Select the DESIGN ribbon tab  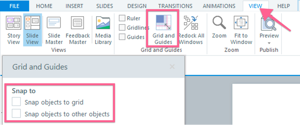(137, 6)
